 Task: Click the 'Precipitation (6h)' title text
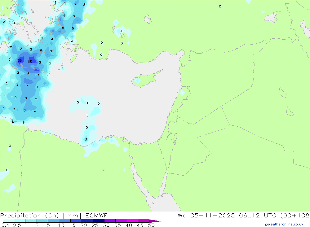click(29, 216)
